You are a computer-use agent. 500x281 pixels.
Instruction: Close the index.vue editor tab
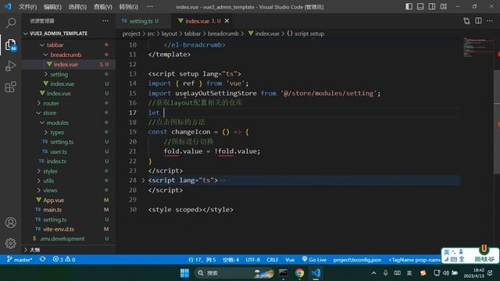coord(227,21)
